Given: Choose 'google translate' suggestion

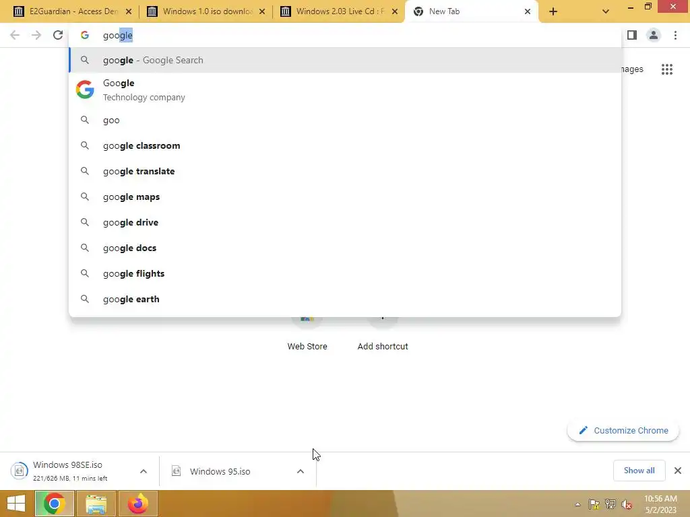Looking at the screenshot, I should [345, 171].
